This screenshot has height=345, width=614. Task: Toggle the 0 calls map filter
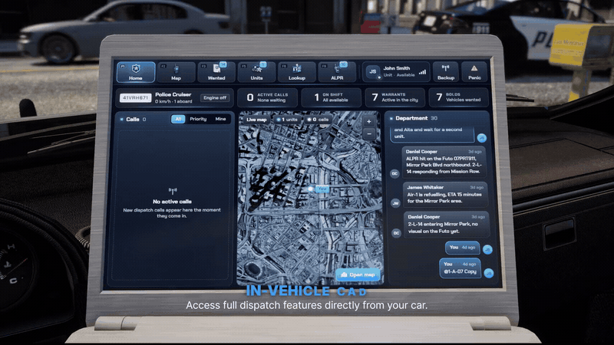[x=318, y=120]
